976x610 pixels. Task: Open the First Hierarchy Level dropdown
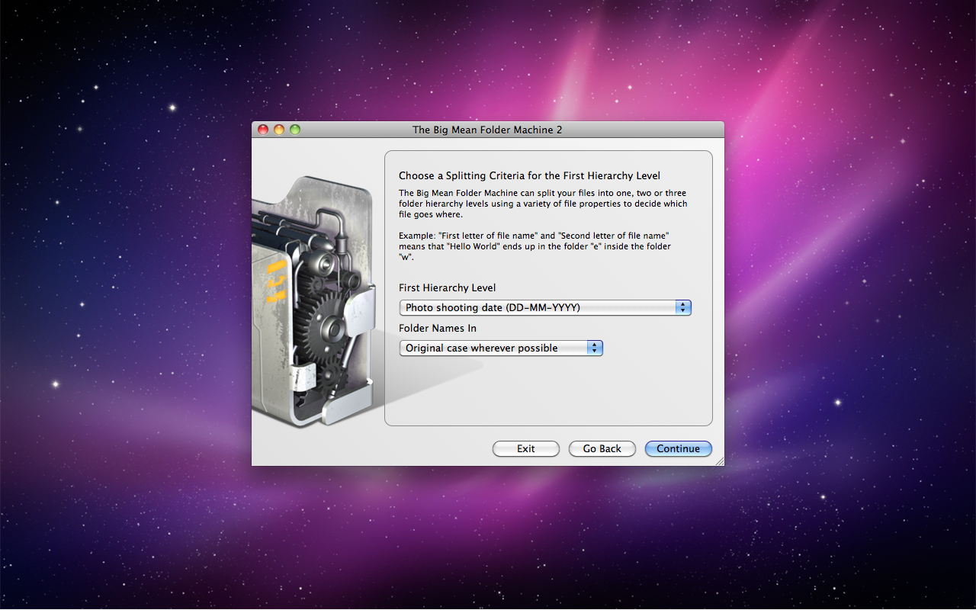(x=545, y=307)
